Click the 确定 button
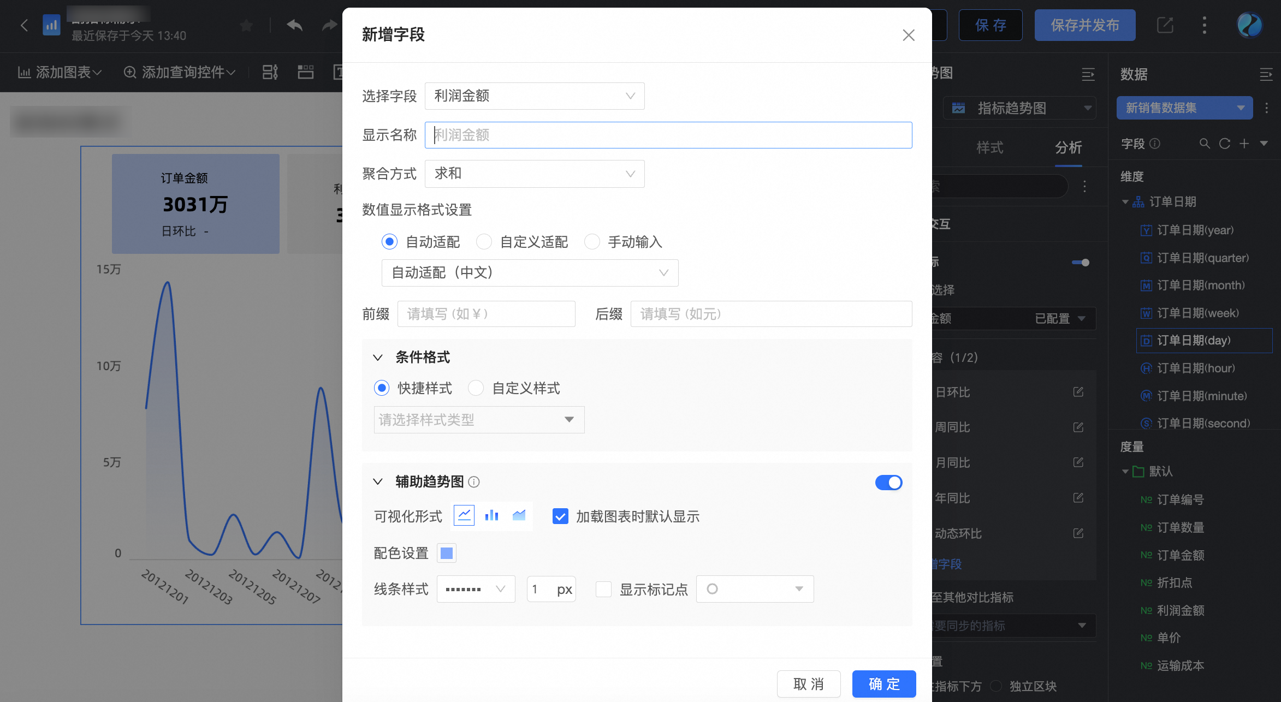Viewport: 1281px width, 702px height. point(883,684)
